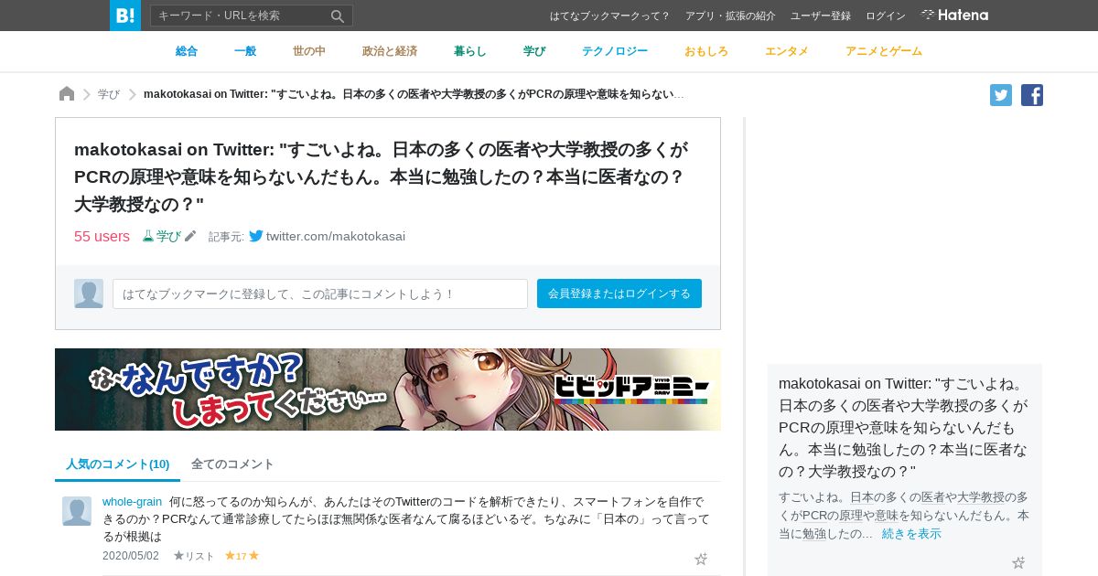The image size is (1098, 576).
Task: Open whole-grain username link
Action: pyautogui.click(x=132, y=502)
